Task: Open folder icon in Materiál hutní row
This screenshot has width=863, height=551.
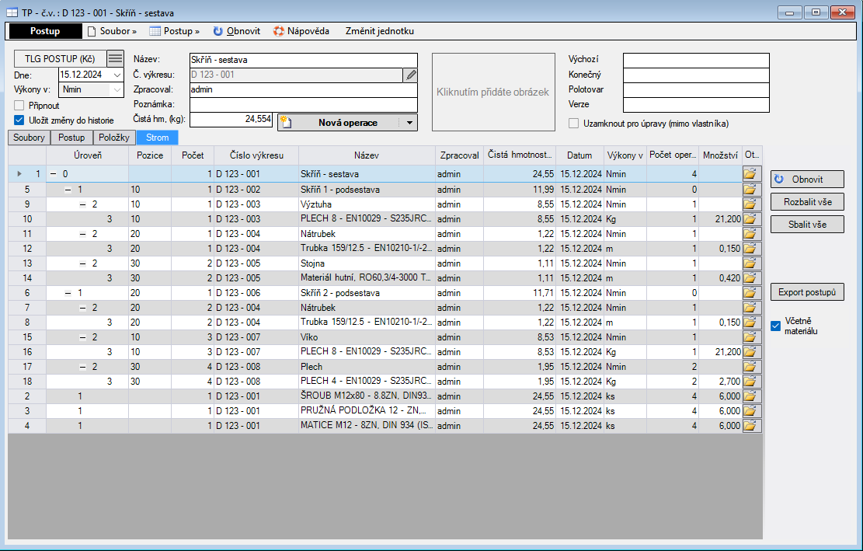Action: click(x=752, y=278)
